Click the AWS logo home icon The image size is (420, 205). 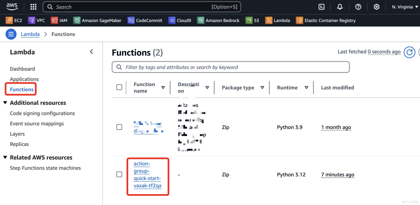[x=12, y=7]
